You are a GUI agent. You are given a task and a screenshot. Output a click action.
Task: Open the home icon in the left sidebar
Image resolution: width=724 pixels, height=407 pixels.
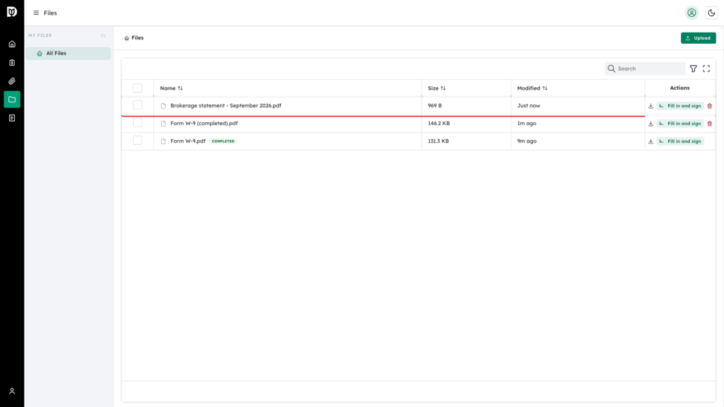[12, 45]
